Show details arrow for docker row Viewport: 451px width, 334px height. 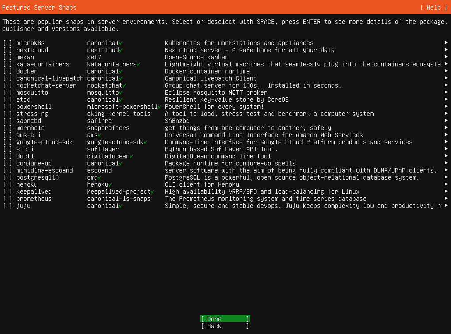[446, 71]
